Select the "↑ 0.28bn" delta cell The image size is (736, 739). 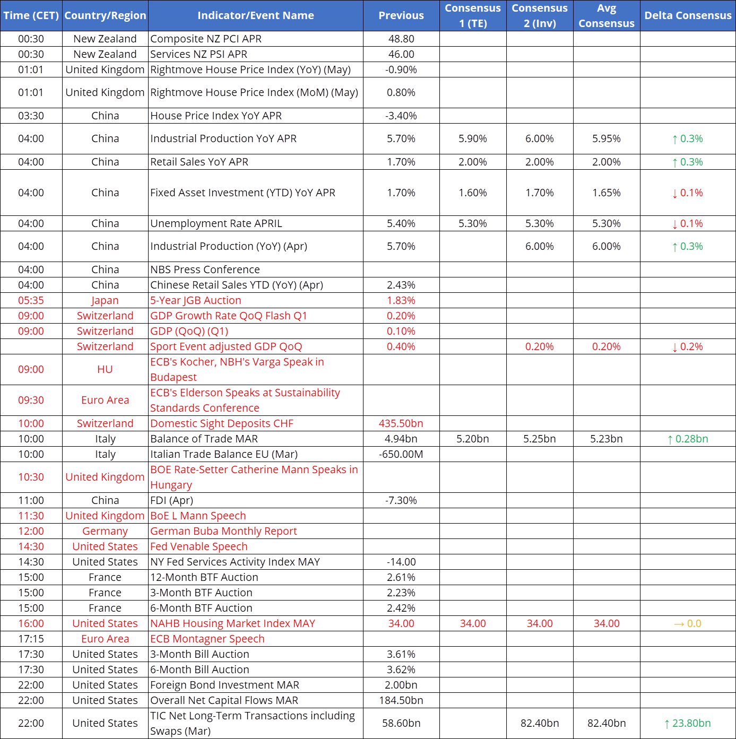[x=688, y=439]
